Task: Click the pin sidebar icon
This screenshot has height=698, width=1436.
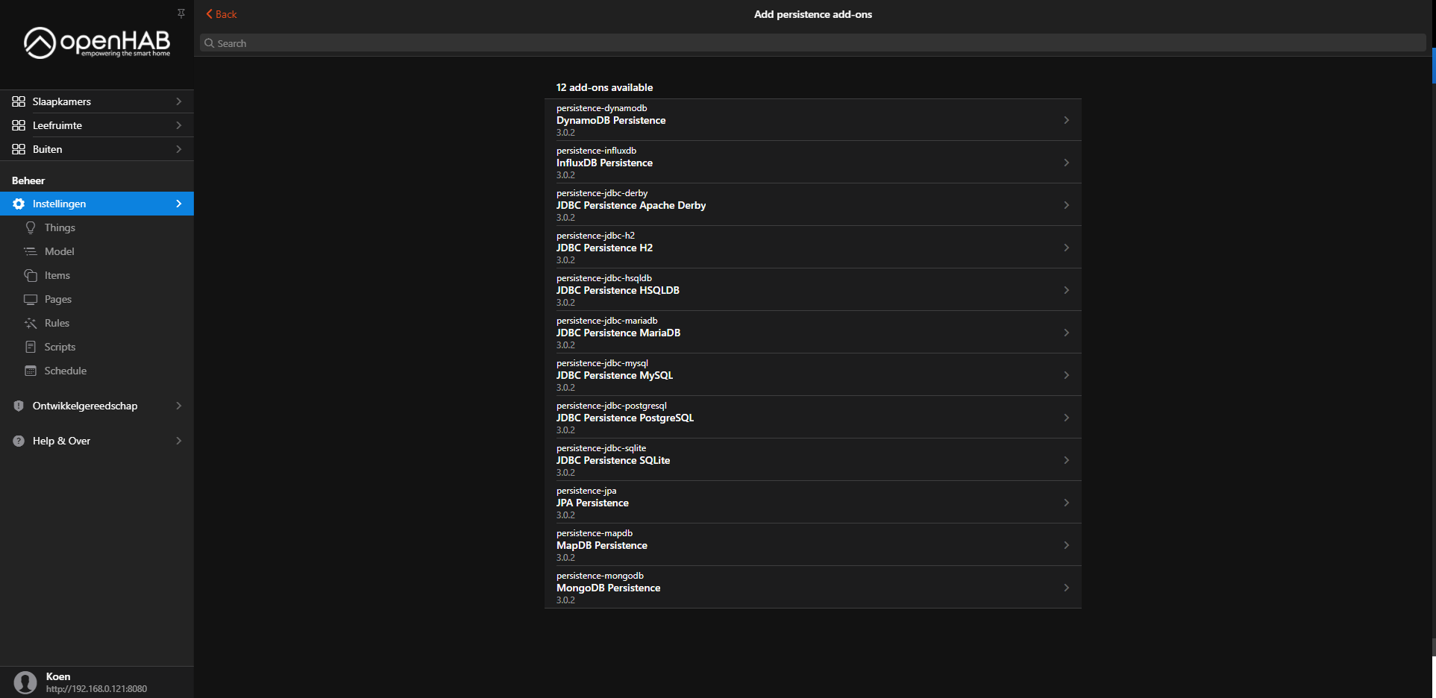Action: coord(181,13)
